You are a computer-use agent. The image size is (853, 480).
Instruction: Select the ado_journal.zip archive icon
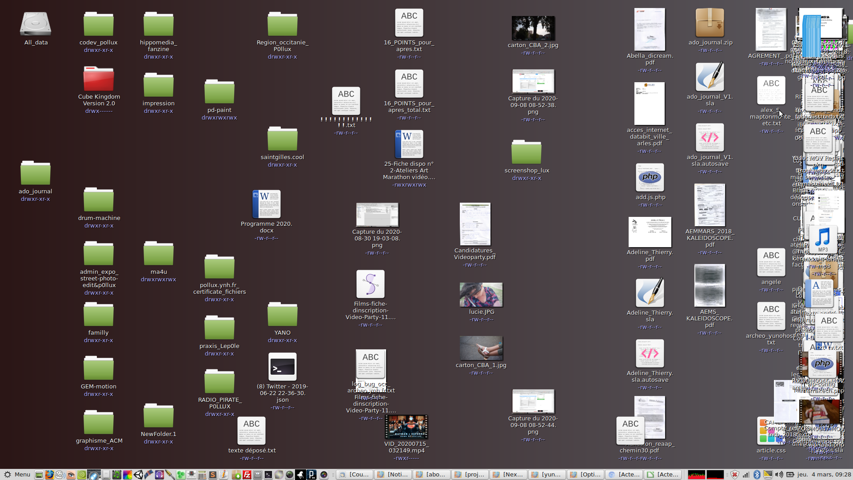point(710,23)
